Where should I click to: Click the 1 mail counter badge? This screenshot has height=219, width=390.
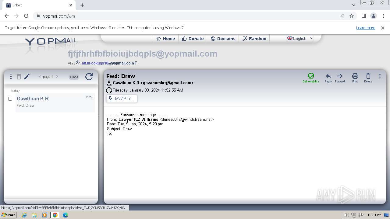74,77
